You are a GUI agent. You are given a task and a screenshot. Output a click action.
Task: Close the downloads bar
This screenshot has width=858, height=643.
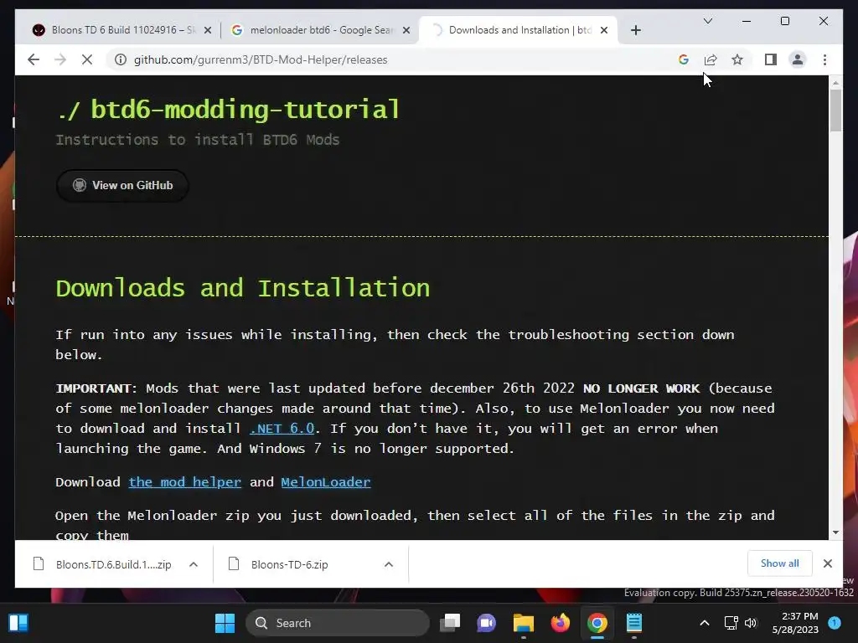coord(827,563)
